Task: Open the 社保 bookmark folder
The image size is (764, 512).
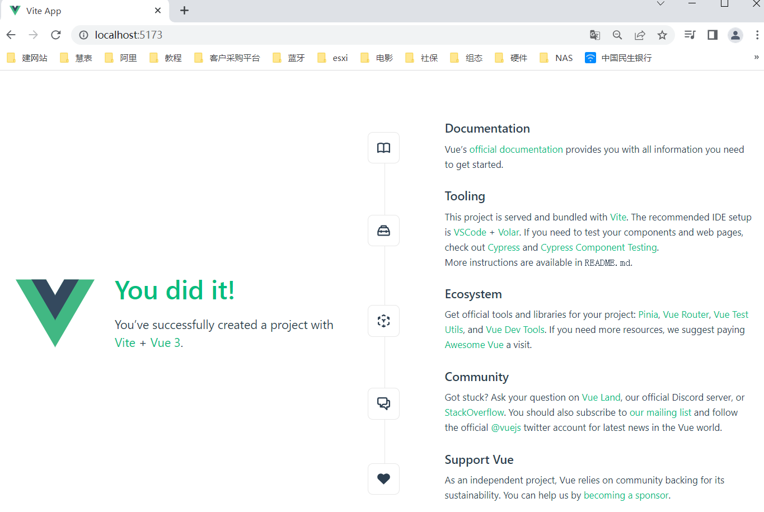Action: (x=422, y=58)
